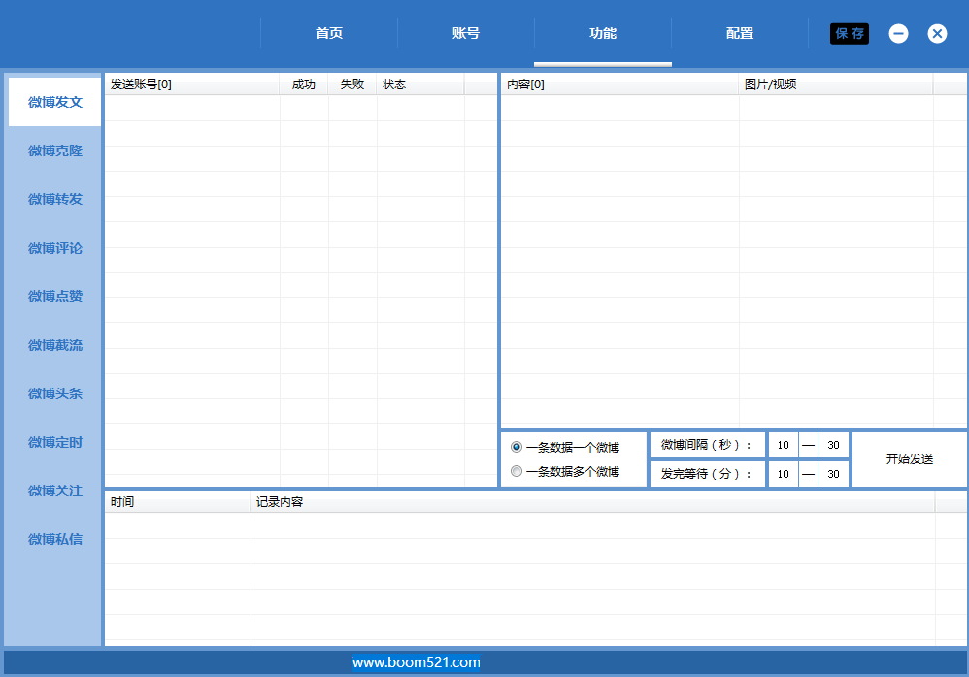Select 微博头条 in the sidebar
The image size is (969, 677).
coord(55,393)
